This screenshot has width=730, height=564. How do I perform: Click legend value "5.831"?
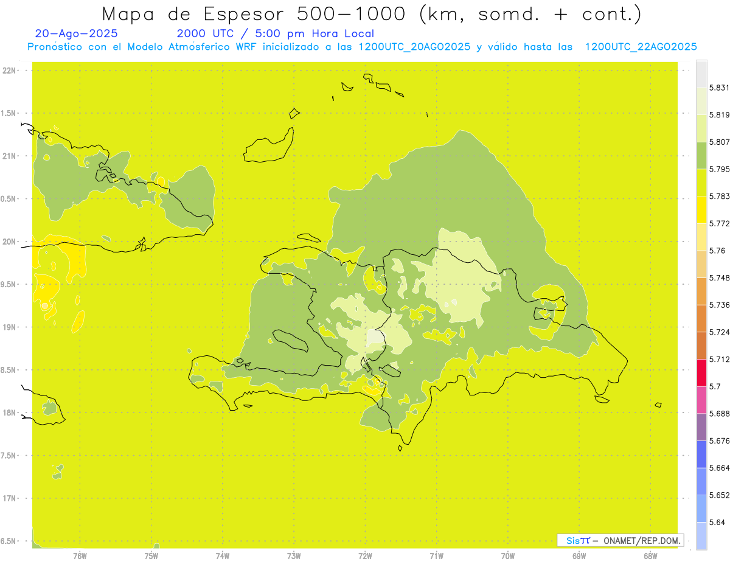pyautogui.click(x=720, y=88)
